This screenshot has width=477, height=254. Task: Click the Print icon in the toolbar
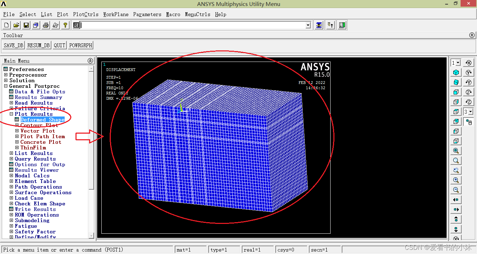click(x=46, y=25)
